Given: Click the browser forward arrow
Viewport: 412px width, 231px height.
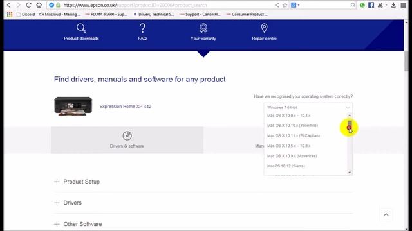Looking at the screenshot, I should click(x=19, y=5).
